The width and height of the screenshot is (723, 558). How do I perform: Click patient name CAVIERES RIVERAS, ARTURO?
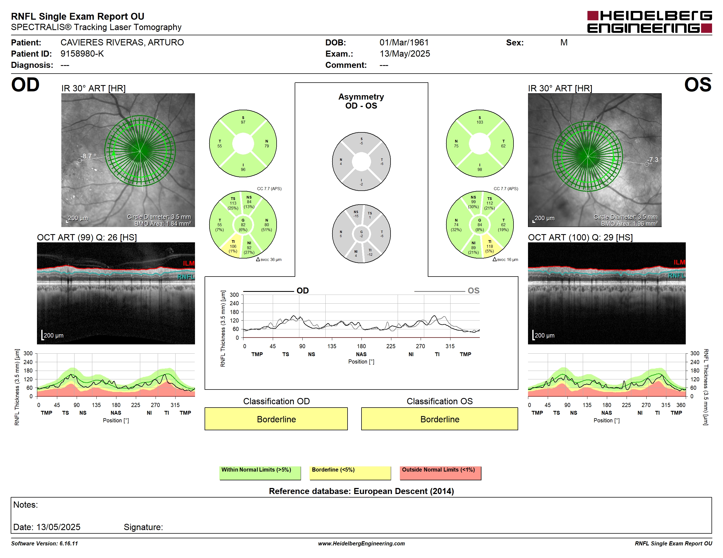click(122, 42)
